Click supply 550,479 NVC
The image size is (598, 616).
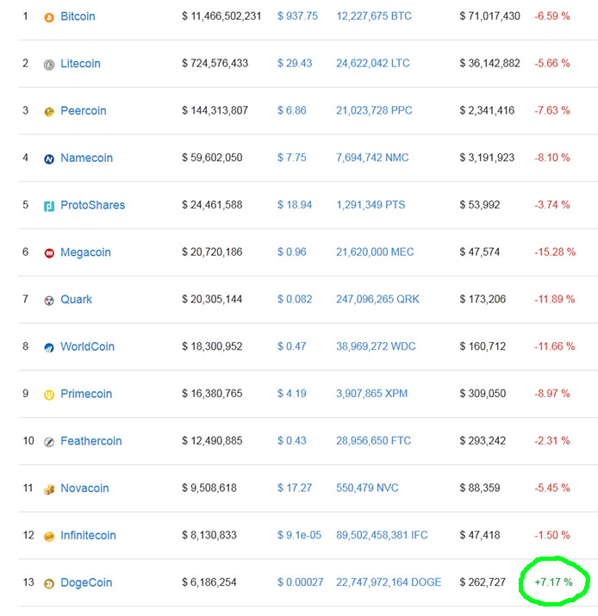click(x=367, y=488)
